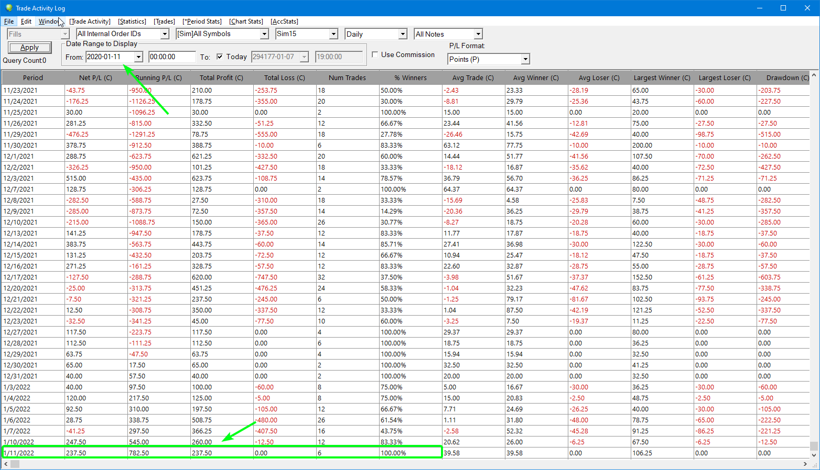This screenshot has height=470, width=820.
Task: Click the vertical scrollbar thumb
Action: click(814, 446)
